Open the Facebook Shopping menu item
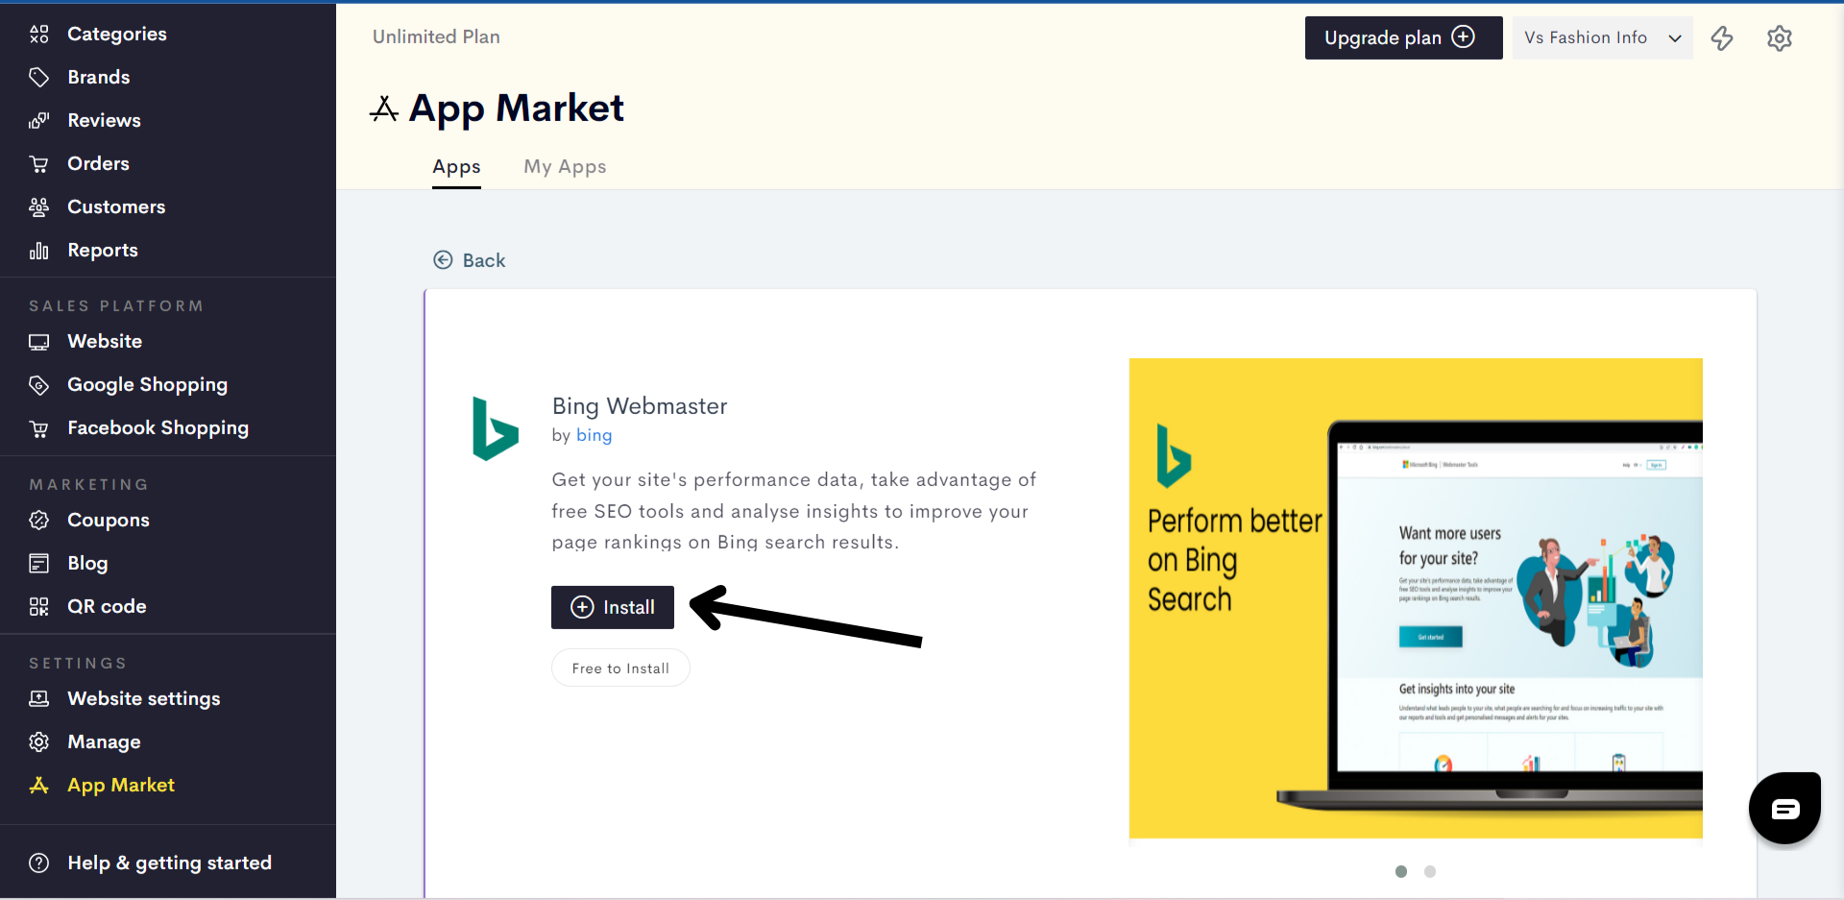This screenshot has width=1844, height=900. (x=158, y=427)
